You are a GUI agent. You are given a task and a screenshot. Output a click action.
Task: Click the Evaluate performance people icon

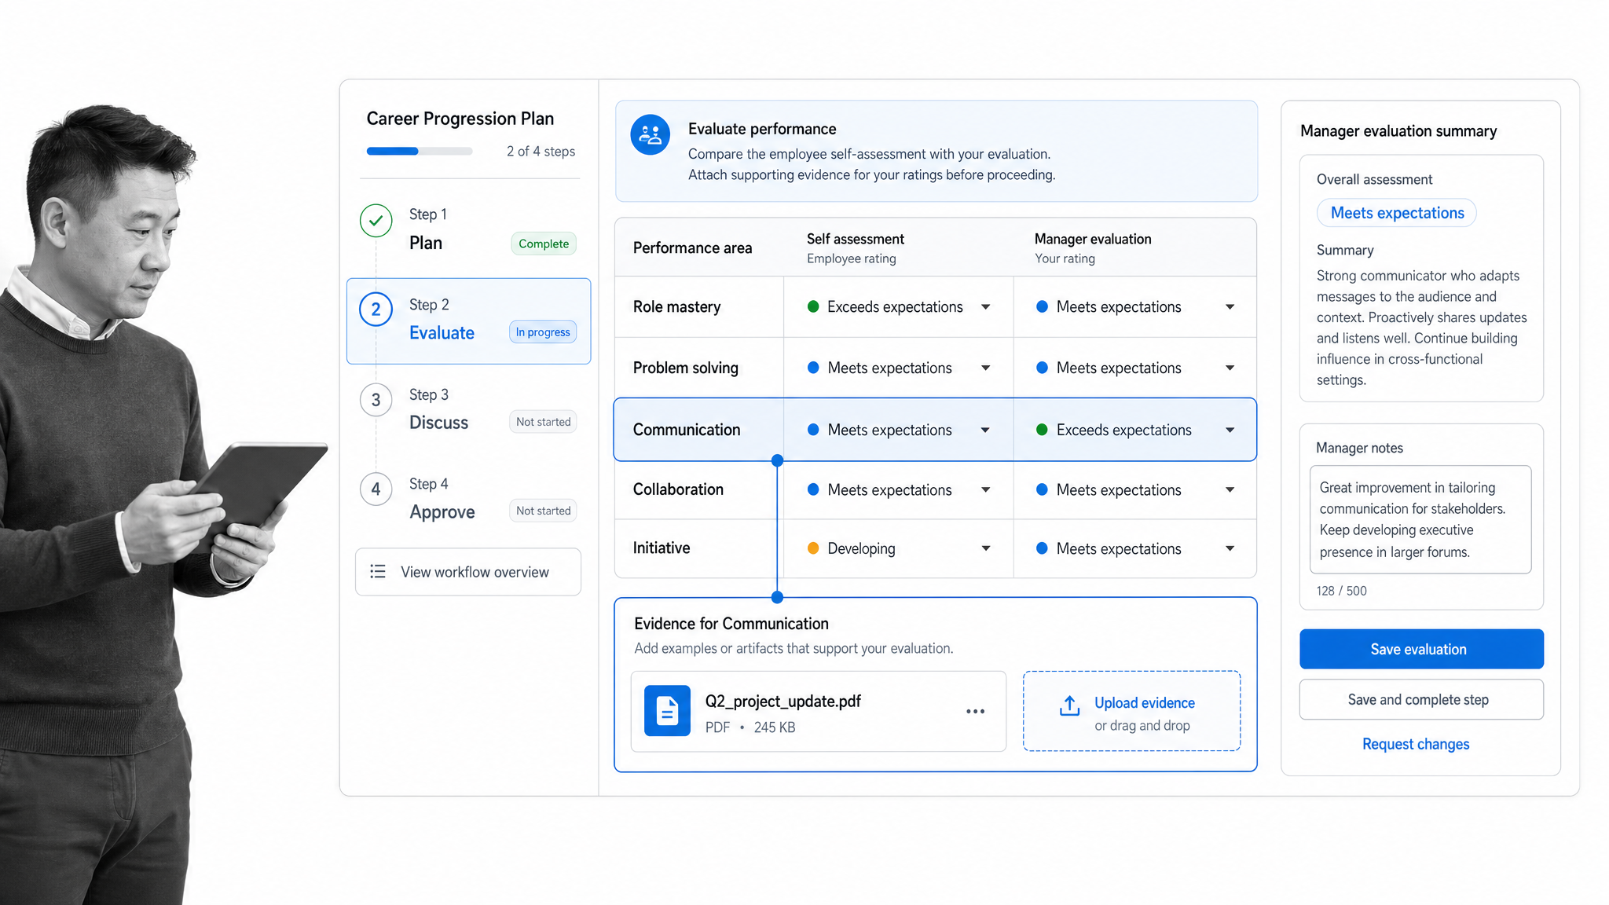pyautogui.click(x=650, y=135)
